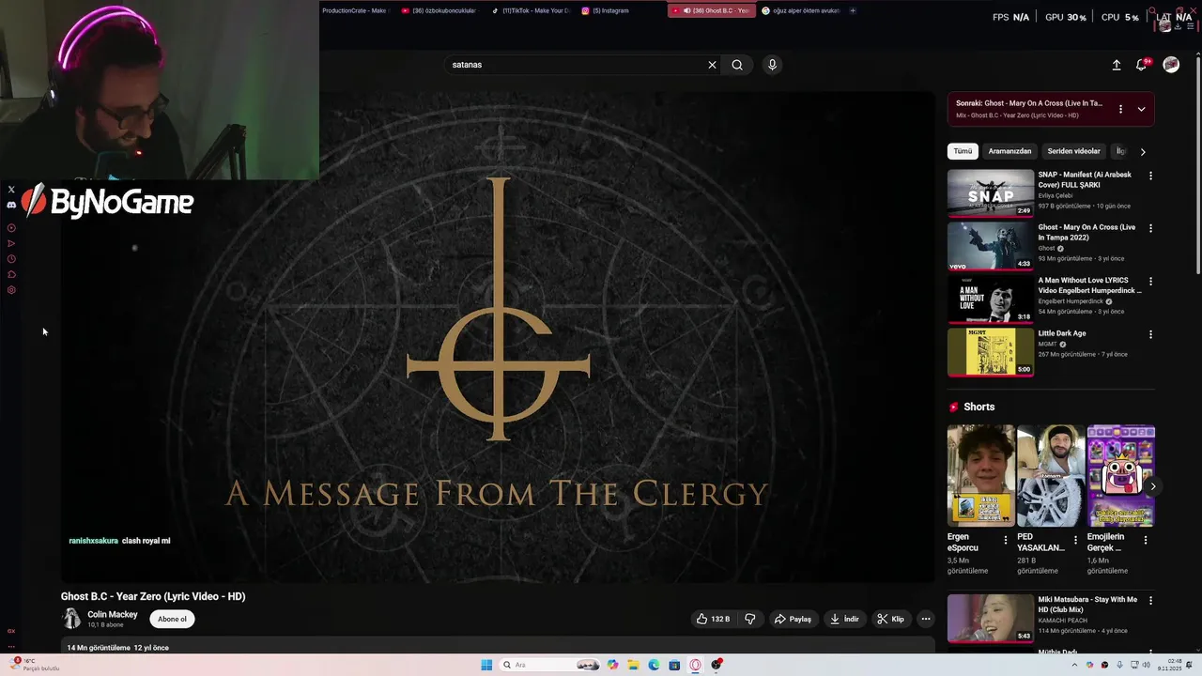Open options for Emojilerin Gerçek short
Viewport: 1202px width, 676px height.
tap(1145, 540)
